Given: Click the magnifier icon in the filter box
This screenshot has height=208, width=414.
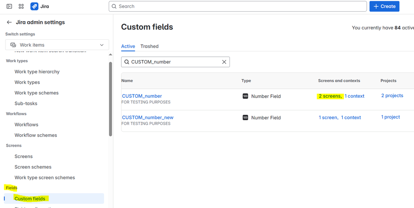Looking at the screenshot, I should [126, 62].
